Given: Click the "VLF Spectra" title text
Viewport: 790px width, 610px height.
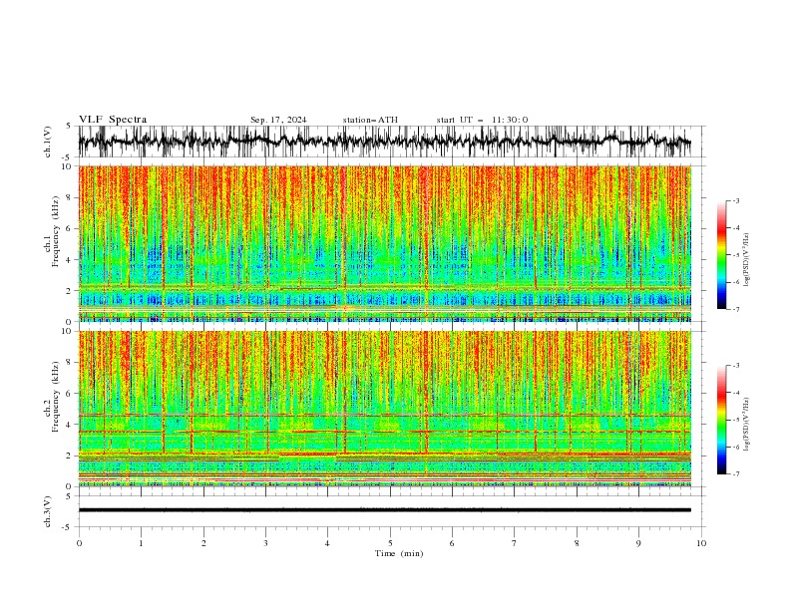Looking at the screenshot, I should 113,120.
